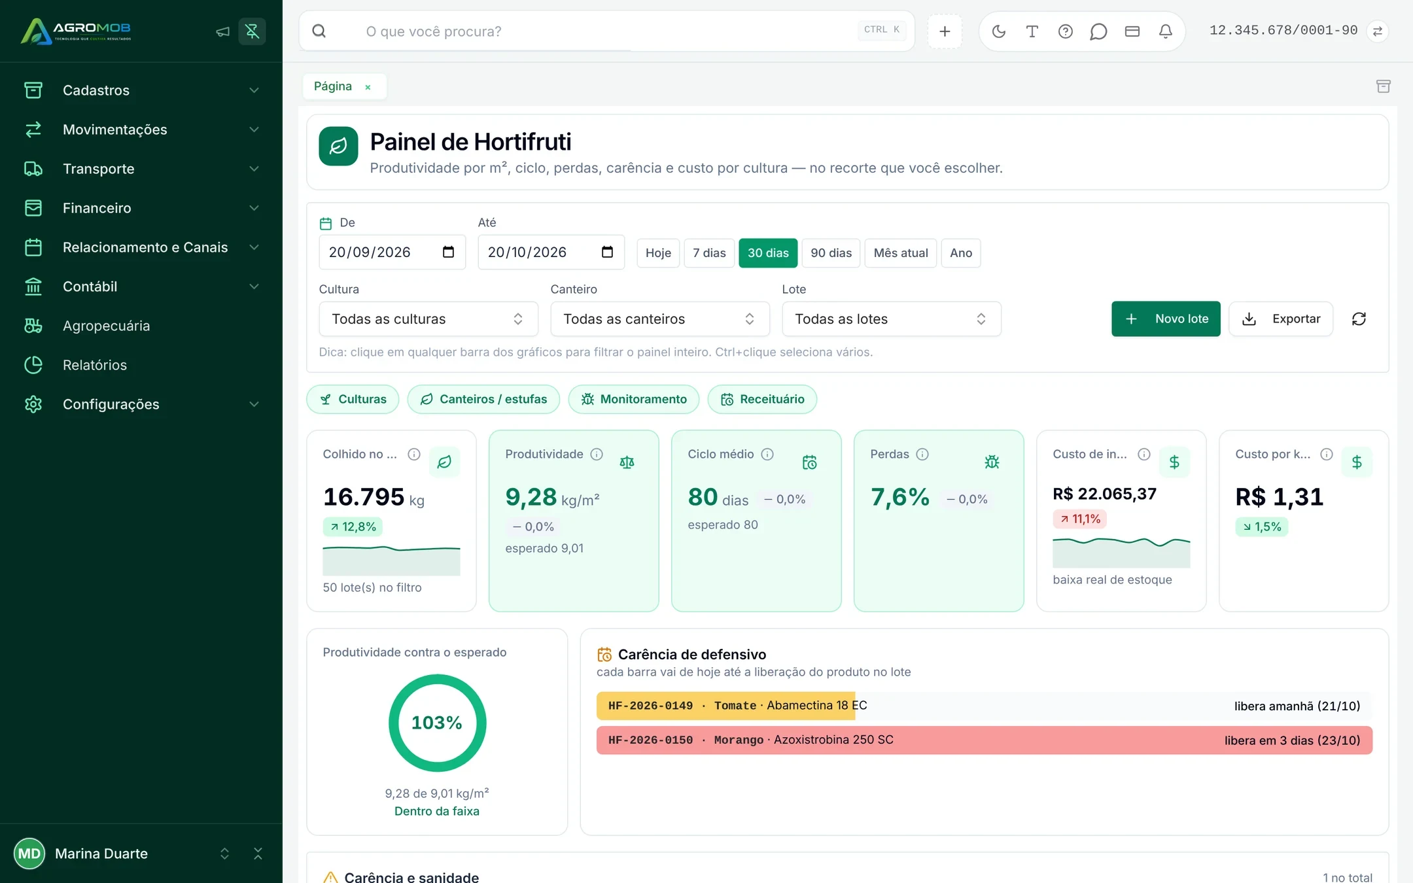Show info for Colhido no card
This screenshot has width=1413, height=883.
(414, 454)
